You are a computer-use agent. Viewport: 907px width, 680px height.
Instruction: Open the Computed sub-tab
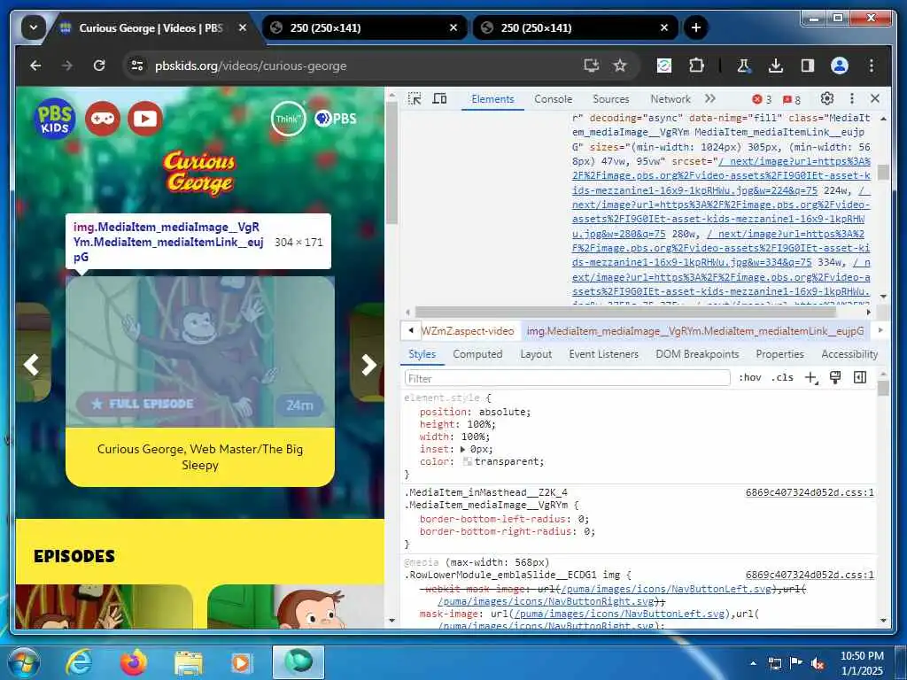click(x=477, y=354)
